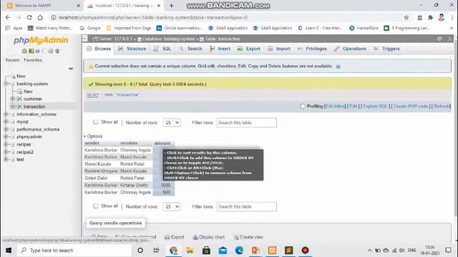Image resolution: width=458 pixels, height=257 pixels.
Task: Go to browser home page icon
Action: [40, 17]
